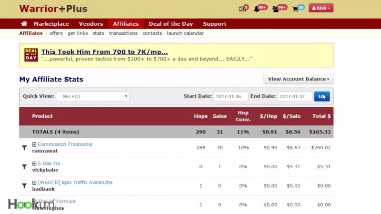
Task: Go to the home icon in navigation bar
Action: [x=24, y=24]
